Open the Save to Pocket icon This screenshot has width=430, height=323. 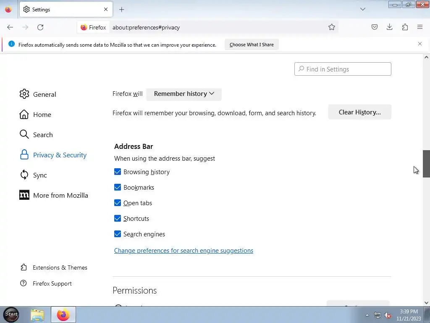point(374,27)
